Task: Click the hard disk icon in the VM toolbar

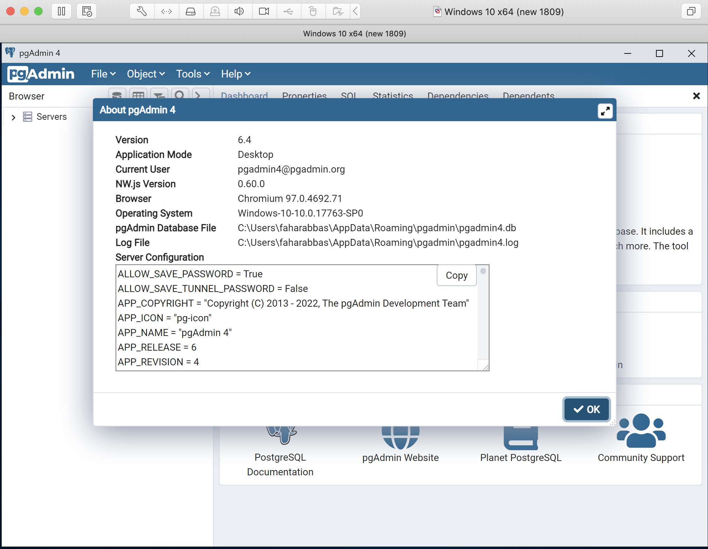Action: pos(191,11)
